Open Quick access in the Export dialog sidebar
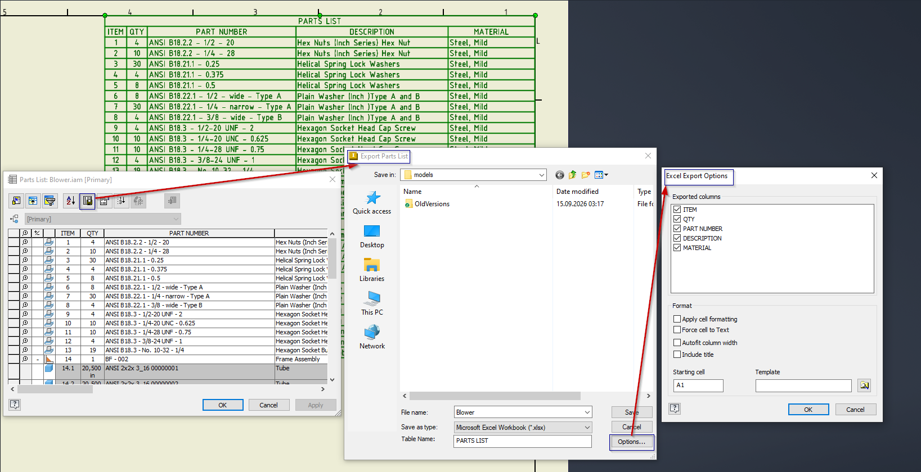Image resolution: width=921 pixels, height=472 pixels. coord(372,203)
